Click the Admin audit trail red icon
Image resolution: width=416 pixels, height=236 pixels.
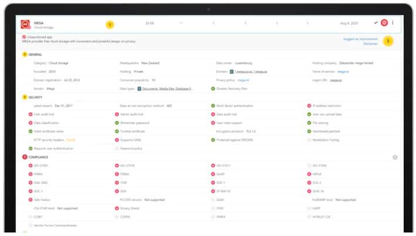pyautogui.click(x=117, y=114)
